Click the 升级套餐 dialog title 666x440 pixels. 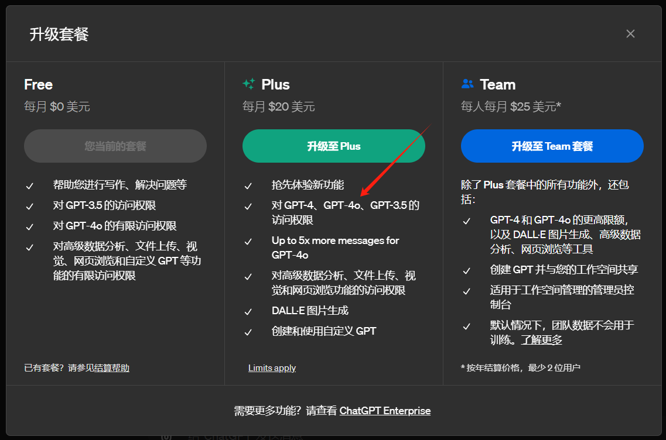(59, 35)
